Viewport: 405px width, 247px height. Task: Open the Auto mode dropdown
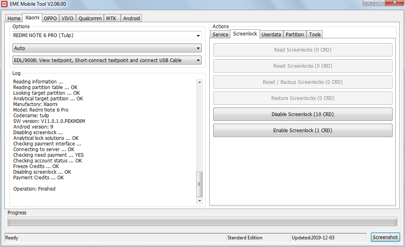point(107,48)
